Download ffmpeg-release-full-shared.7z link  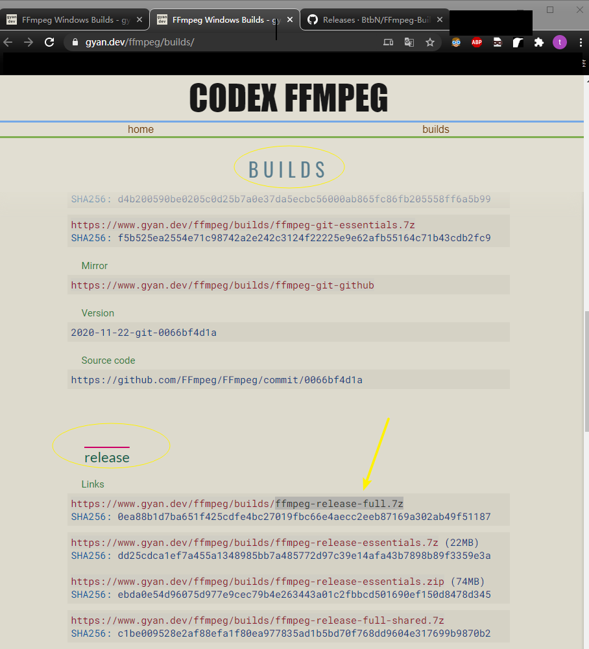click(258, 620)
